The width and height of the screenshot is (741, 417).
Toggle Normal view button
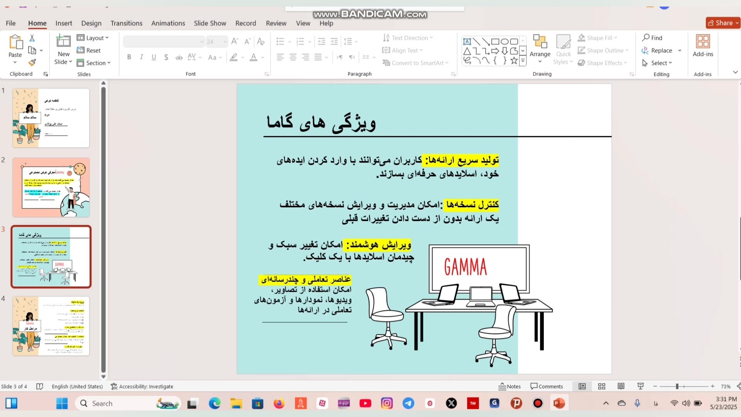point(582,386)
